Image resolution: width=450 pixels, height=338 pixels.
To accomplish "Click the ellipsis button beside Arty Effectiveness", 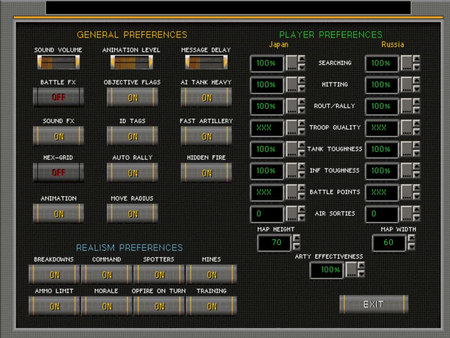I will 351,270.
